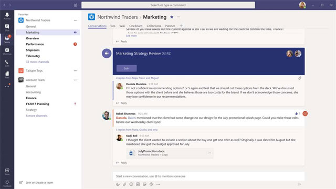Open Northwind Traders team options ellipsis
The height and width of the screenshot is (189, 336).
point(76,20)
